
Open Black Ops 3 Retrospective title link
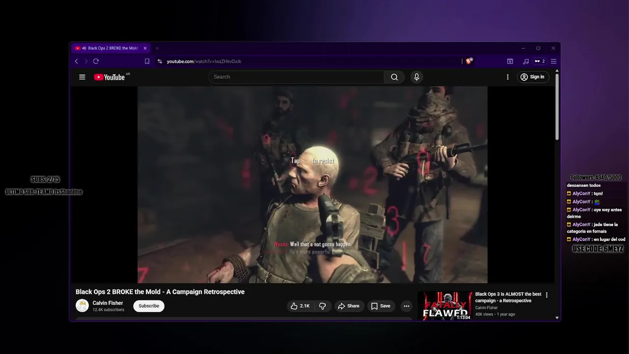[x=508, y=297]
